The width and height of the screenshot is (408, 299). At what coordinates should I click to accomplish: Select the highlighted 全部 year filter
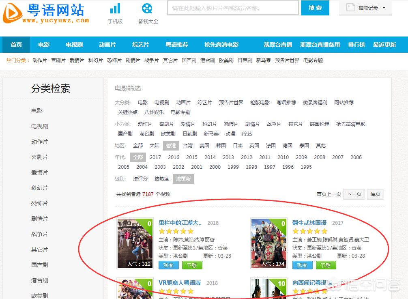pos(138,157)
